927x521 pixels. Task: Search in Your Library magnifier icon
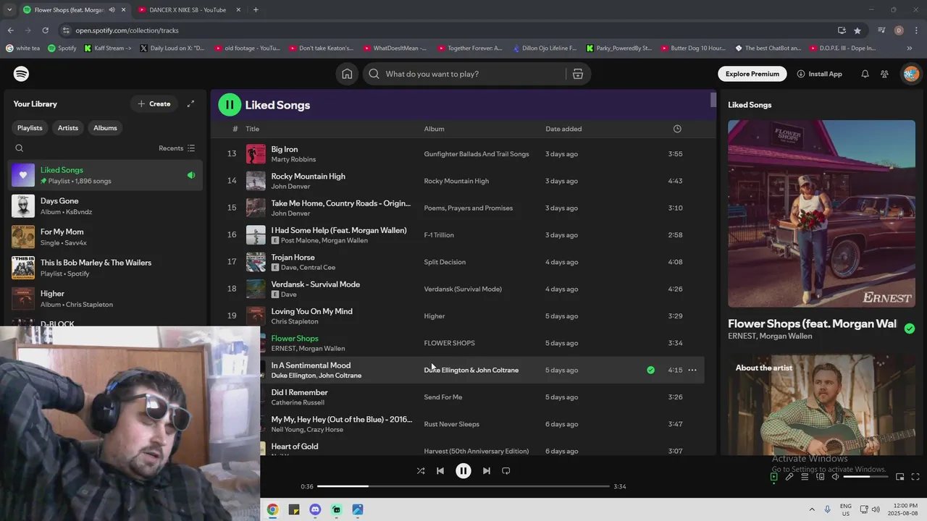(x=20, y=148)
